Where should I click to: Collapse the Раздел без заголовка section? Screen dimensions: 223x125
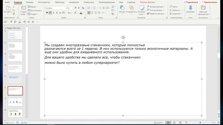pyautogui.click(x=6, y=28)
